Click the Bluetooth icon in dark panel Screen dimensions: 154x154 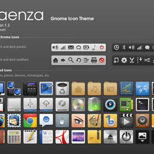(124, 47)
